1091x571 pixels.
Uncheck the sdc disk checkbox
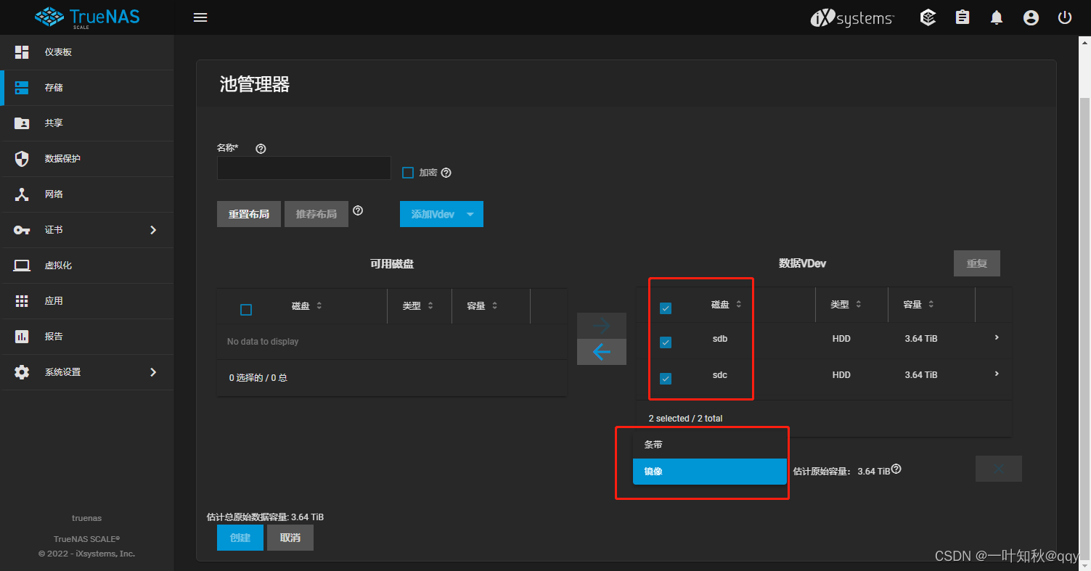tap(666, 379)
